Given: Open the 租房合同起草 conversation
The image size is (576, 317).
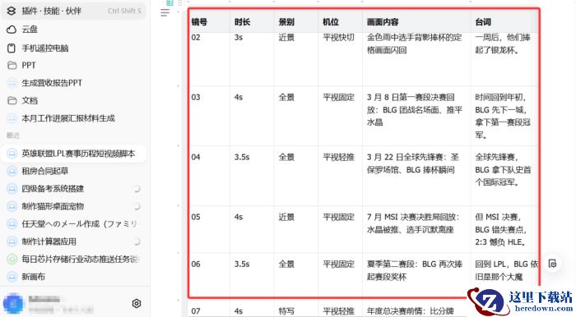Looking at the screenshot, I should point(73,171).
